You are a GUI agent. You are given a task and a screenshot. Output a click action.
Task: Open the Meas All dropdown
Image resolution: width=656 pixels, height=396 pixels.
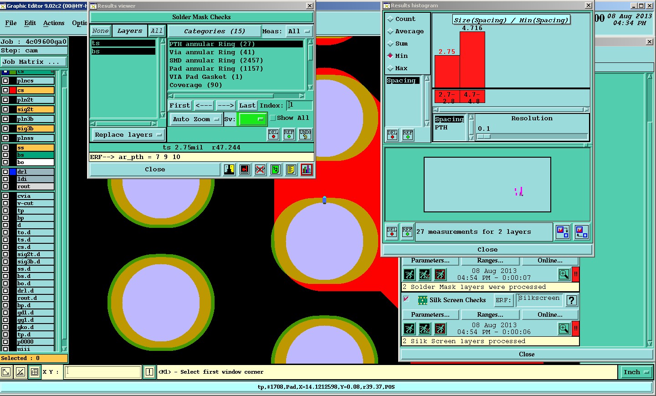[x=299, y=31]
